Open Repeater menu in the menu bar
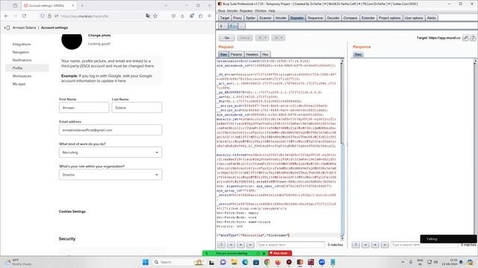The height and width of the screenshot is (268, 478). tap(246, 10)
